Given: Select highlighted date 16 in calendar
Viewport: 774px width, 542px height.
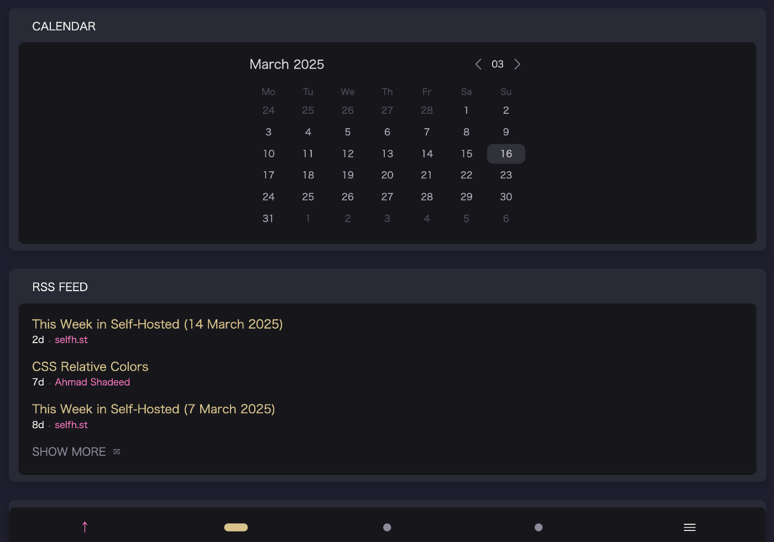Looking at the screenshot, I should [x=506, y=154].
